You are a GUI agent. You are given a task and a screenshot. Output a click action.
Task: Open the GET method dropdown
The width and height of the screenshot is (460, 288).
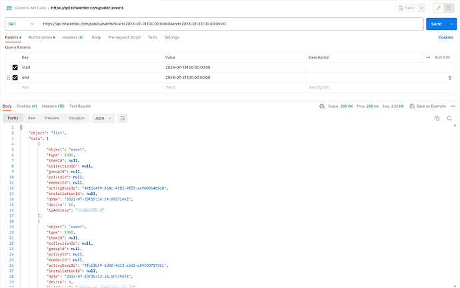pos(21,24)
